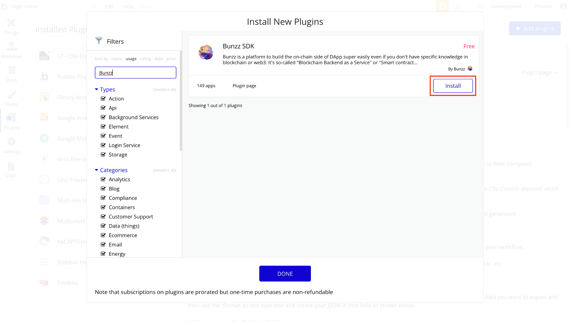Image resolution: width=571 pixels, height=325 pixels.
Task: Uncheck the Containers category filter
Action: click(x=103, y=207)
